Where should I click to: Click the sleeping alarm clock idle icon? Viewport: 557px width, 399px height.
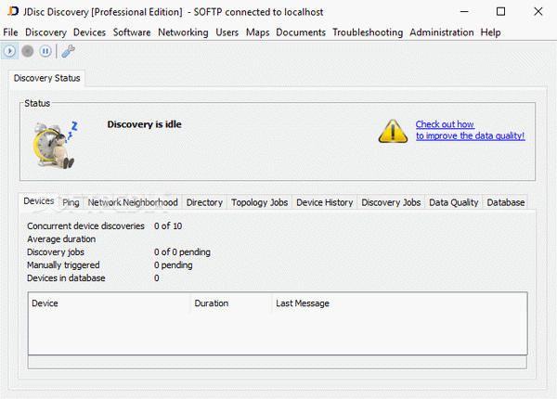coord(55,145)
